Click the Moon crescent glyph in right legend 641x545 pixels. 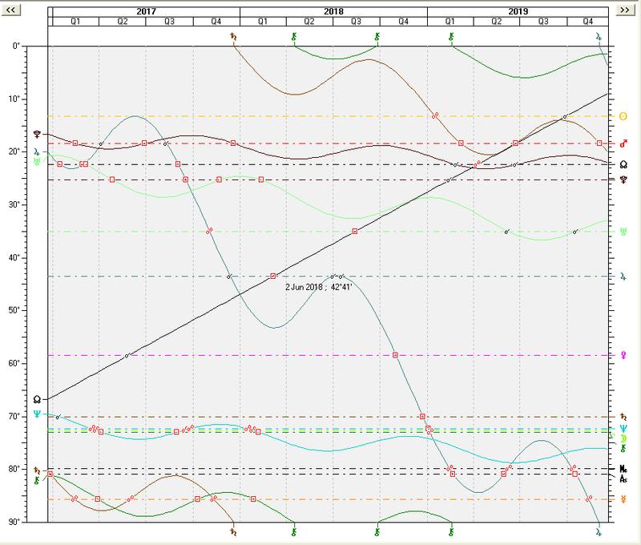(x=623, y=438)
